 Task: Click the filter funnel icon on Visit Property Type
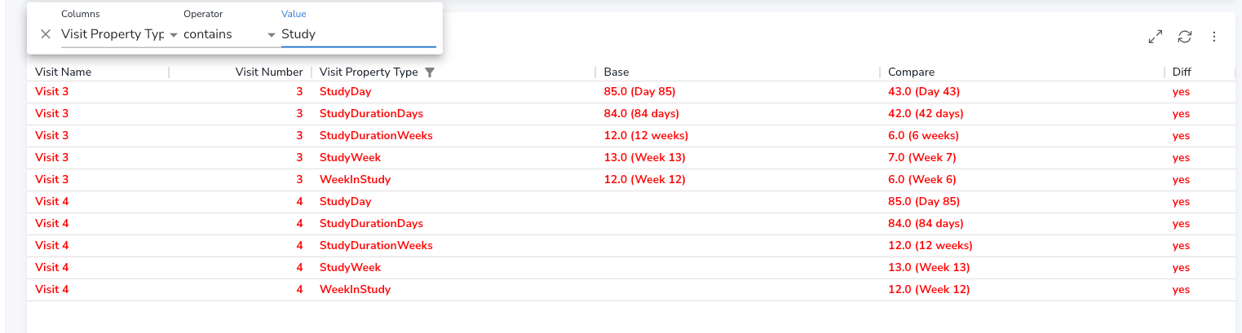430,72
